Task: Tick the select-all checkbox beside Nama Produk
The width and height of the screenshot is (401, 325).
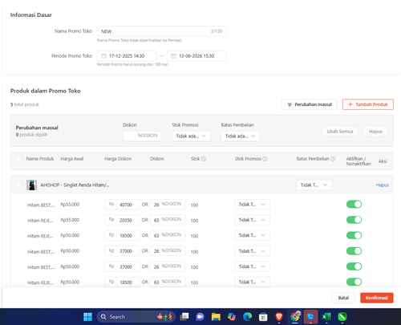Action: coord(18,159)
